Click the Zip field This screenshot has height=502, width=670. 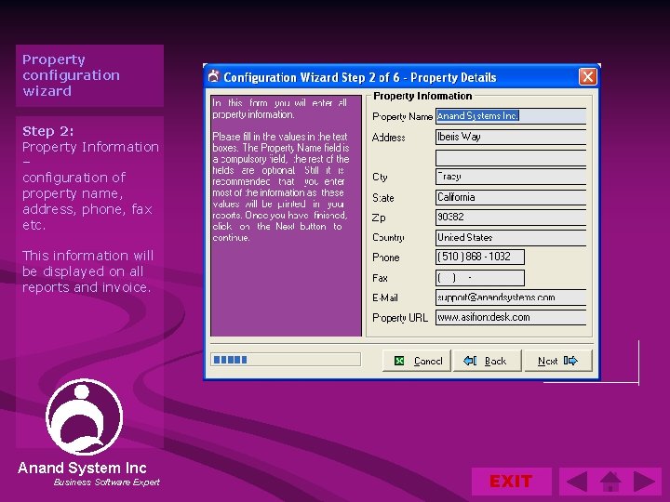pos(511,218)
